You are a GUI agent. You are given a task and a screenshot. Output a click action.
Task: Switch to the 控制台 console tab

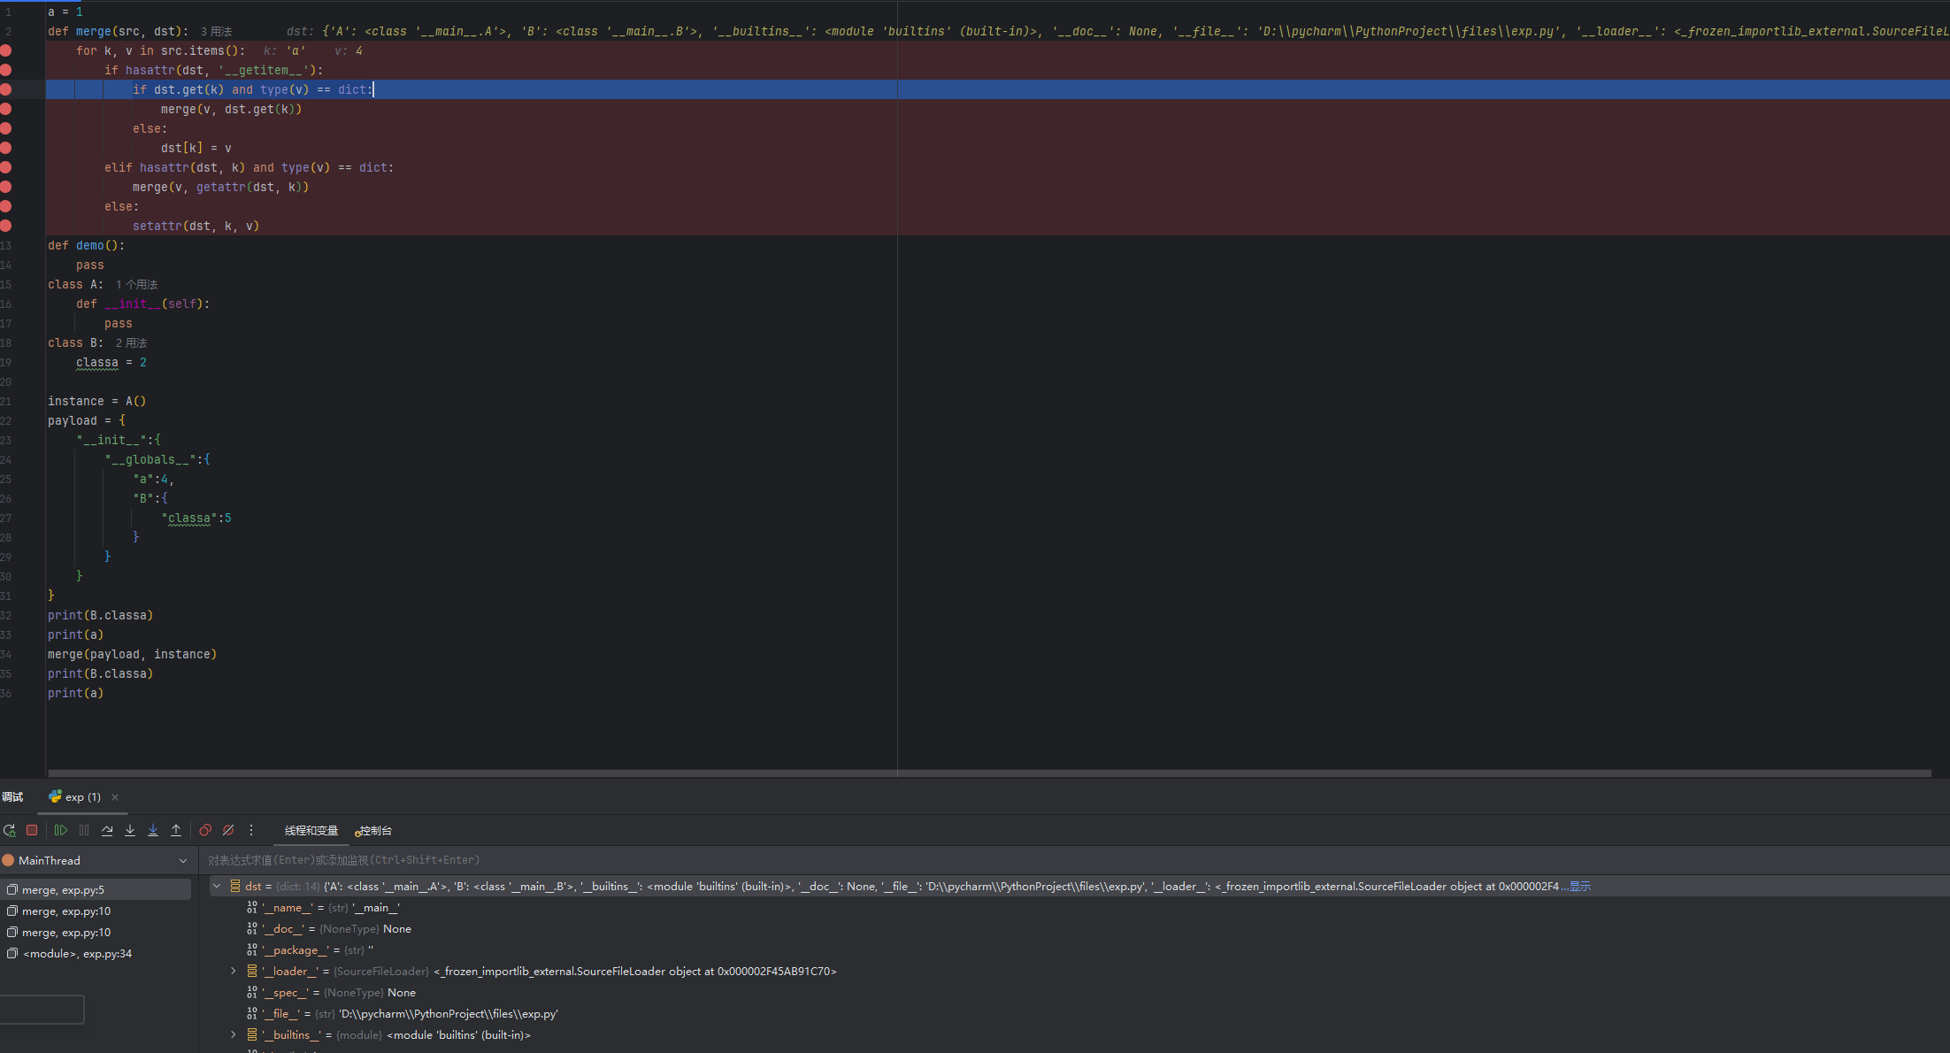pos(374,830)
